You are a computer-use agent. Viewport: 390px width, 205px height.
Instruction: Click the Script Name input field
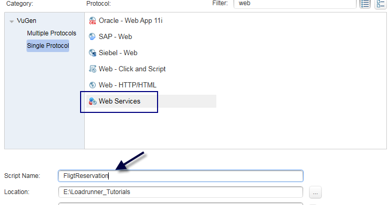coord(180,176)
